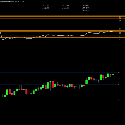This screenshot has height=125, width=125.
Task: Select the low value 'L: 11.69'
Action: (65, 8)
